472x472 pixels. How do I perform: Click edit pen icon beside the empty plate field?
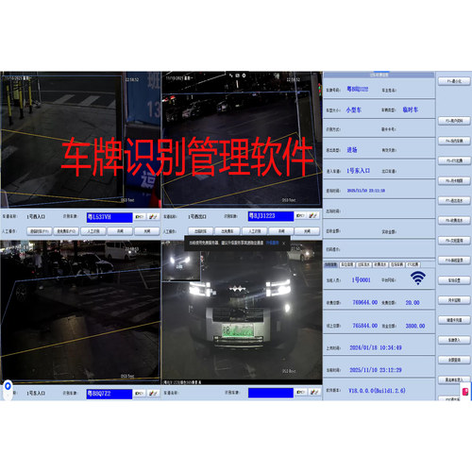pos(313,392)
